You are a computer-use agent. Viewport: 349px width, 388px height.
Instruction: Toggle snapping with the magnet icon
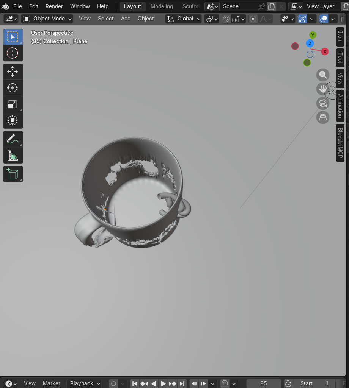pos(226,19)
